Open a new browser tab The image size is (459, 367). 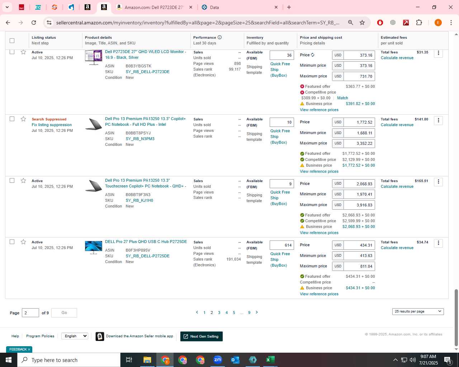(289, 7)
